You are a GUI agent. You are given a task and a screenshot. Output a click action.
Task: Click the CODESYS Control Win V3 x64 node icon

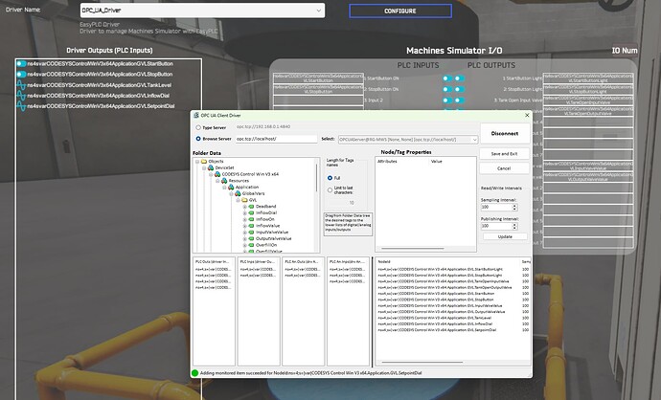pos(217,174)
